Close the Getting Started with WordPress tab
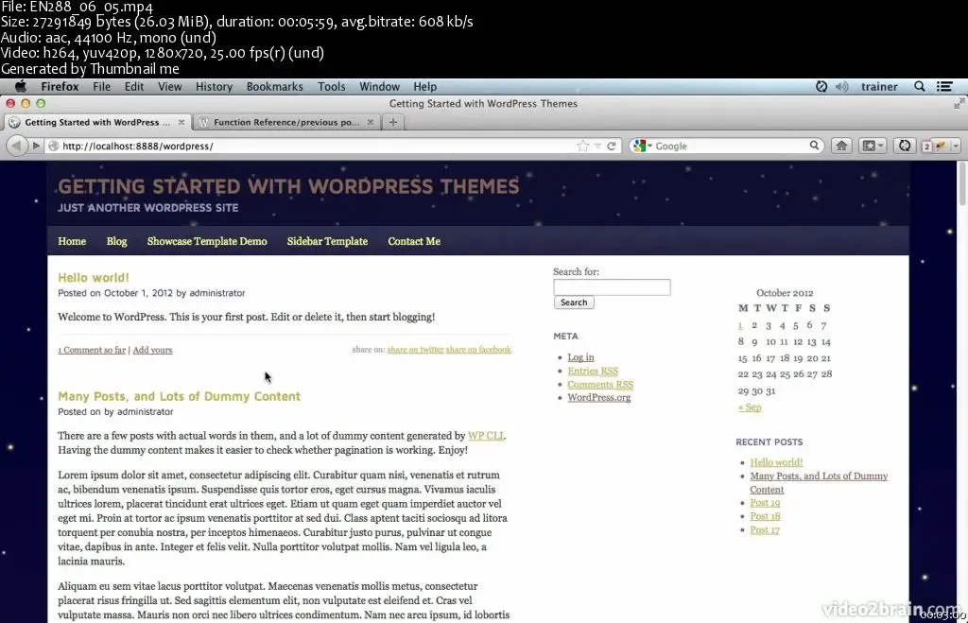The image size is (968, 623). (x=181, y=122)
